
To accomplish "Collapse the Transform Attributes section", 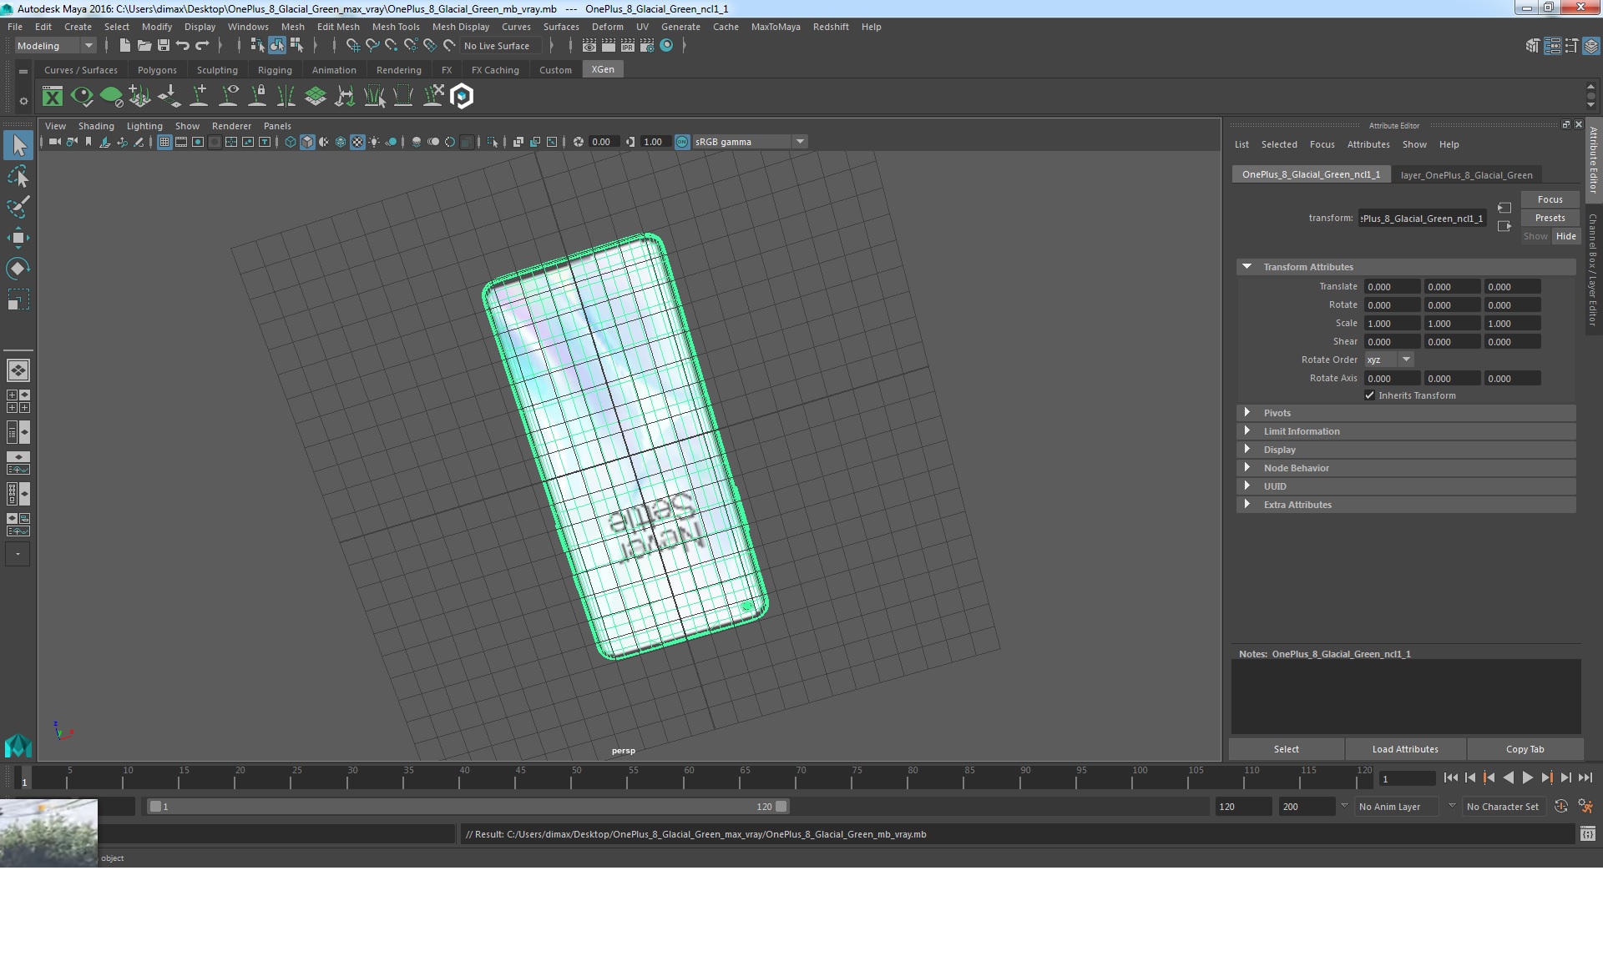I will click(1246, 267).
